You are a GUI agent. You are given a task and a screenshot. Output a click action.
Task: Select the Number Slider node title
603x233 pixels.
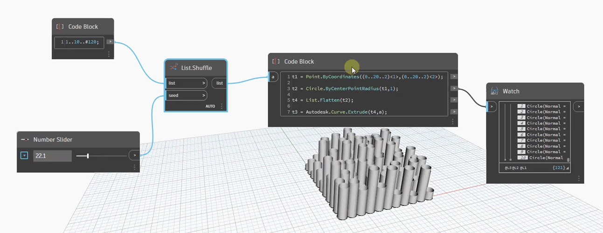tap(53, 140)
